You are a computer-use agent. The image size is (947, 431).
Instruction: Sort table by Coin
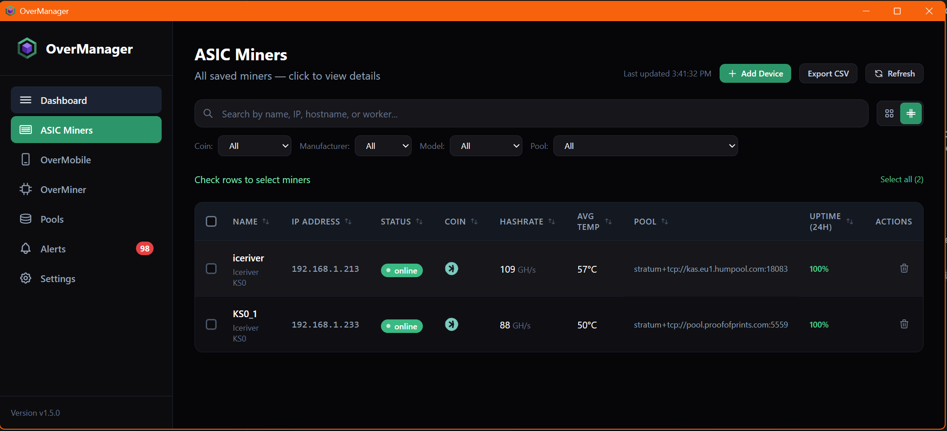click(461, 221)
